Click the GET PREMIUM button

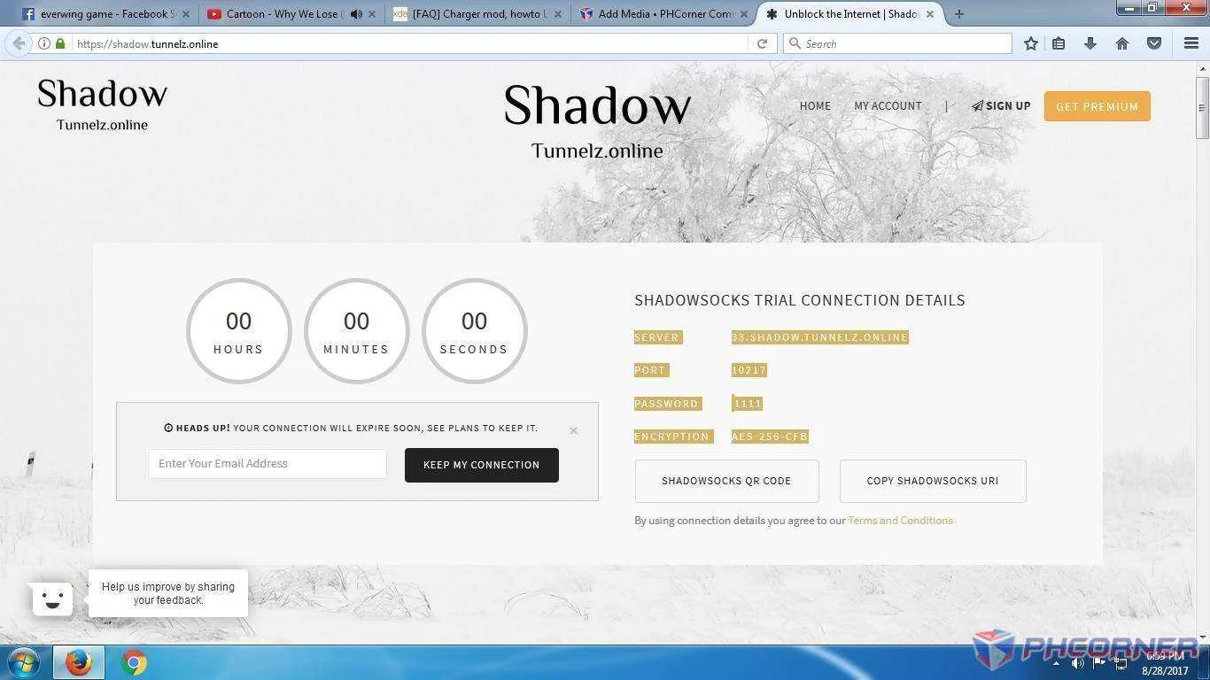1097,106
